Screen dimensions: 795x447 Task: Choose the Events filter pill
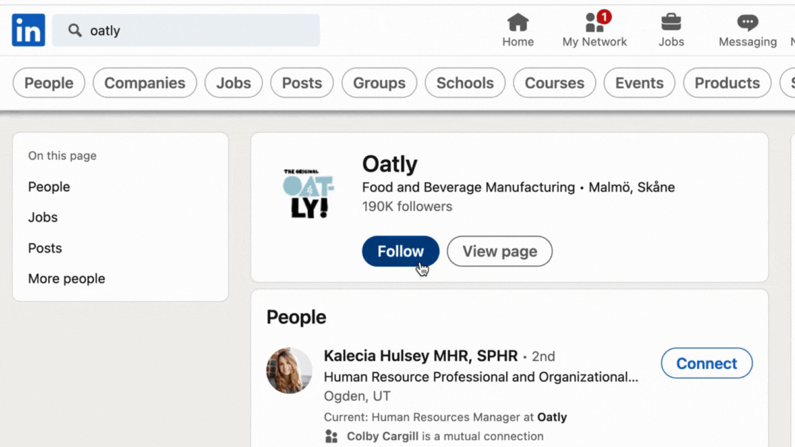tap(639, 83)
